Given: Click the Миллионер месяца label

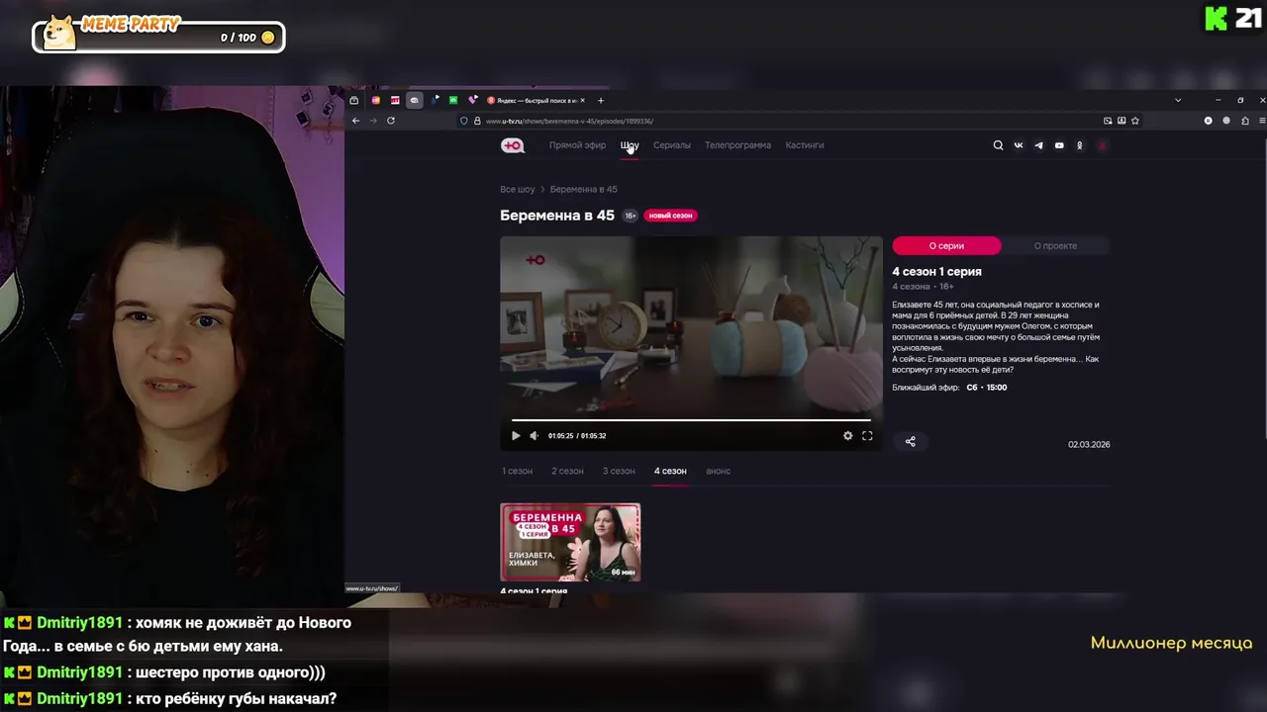Looking at the screenshot, I should coord(1171,643).
